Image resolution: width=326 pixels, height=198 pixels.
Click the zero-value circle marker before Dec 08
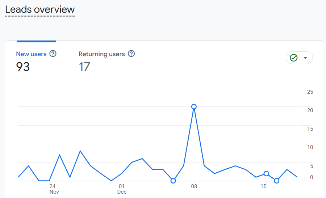pyautogui.click(x=173, y=181)
